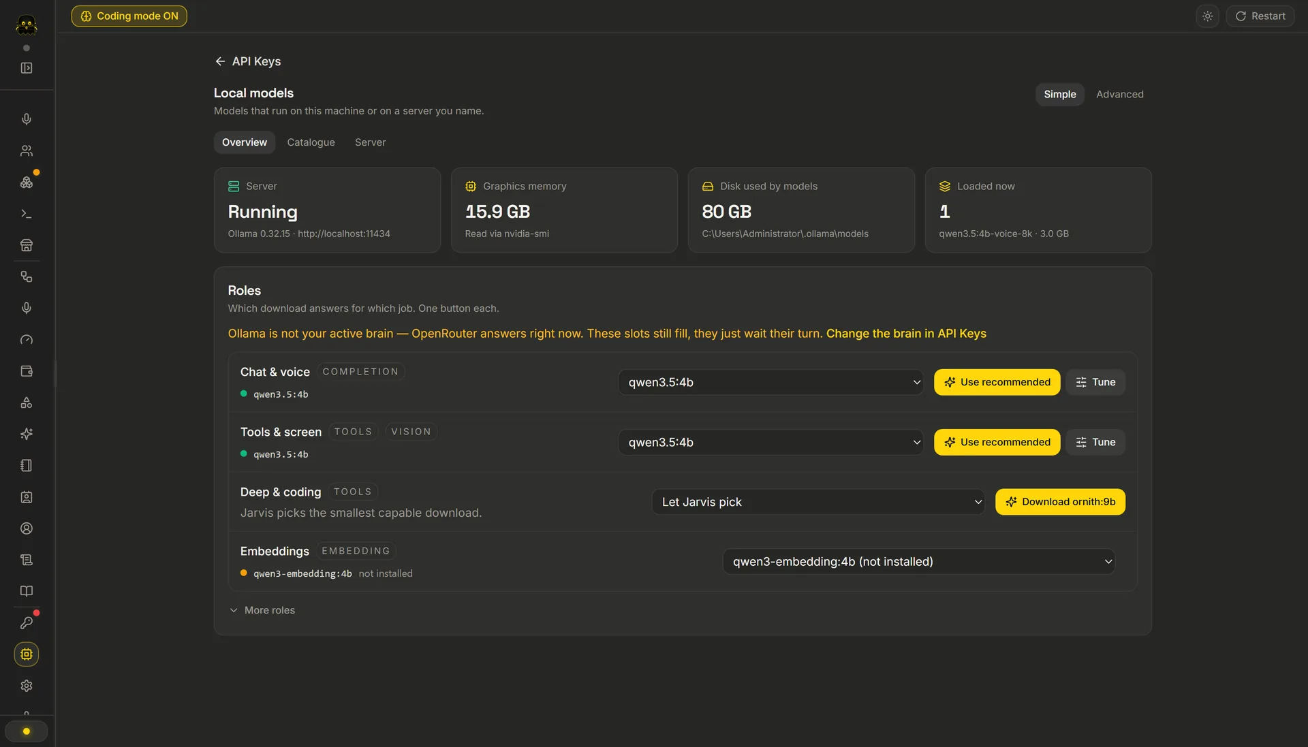Open the Chat & voice model dropdown
Image resolution: width=1308 pixels, height=747 pixels.
(x=771, y=383)
